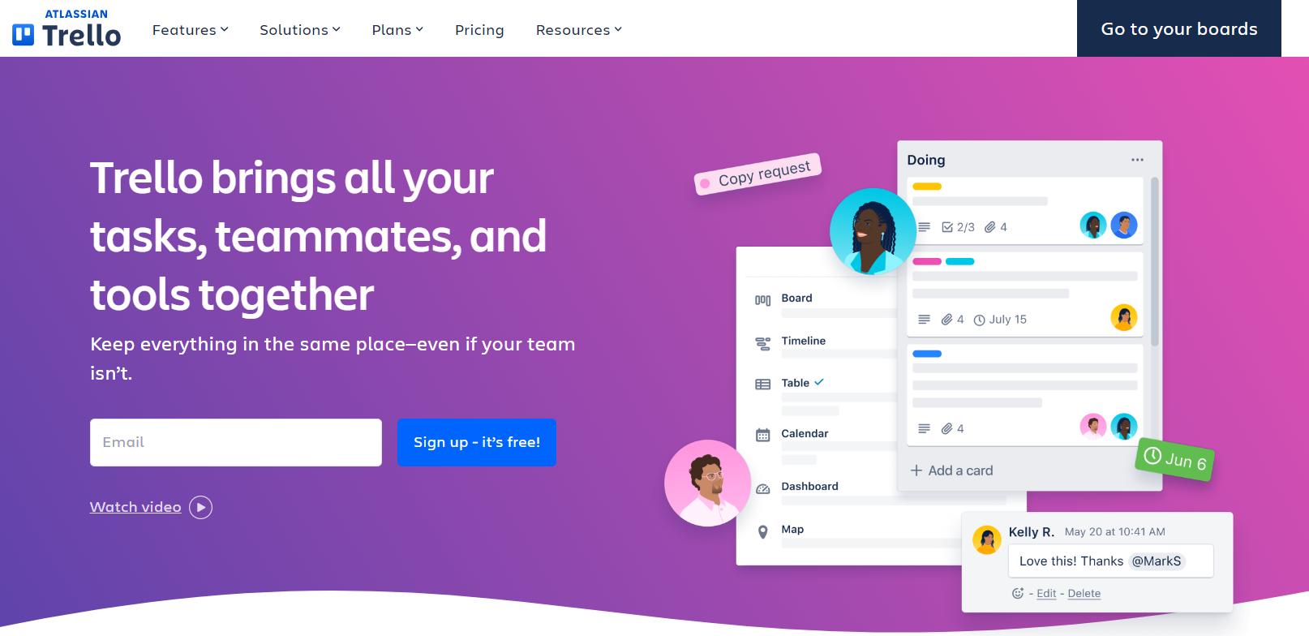Click the emoji reaction icon on comment

tap(1018, 593)
